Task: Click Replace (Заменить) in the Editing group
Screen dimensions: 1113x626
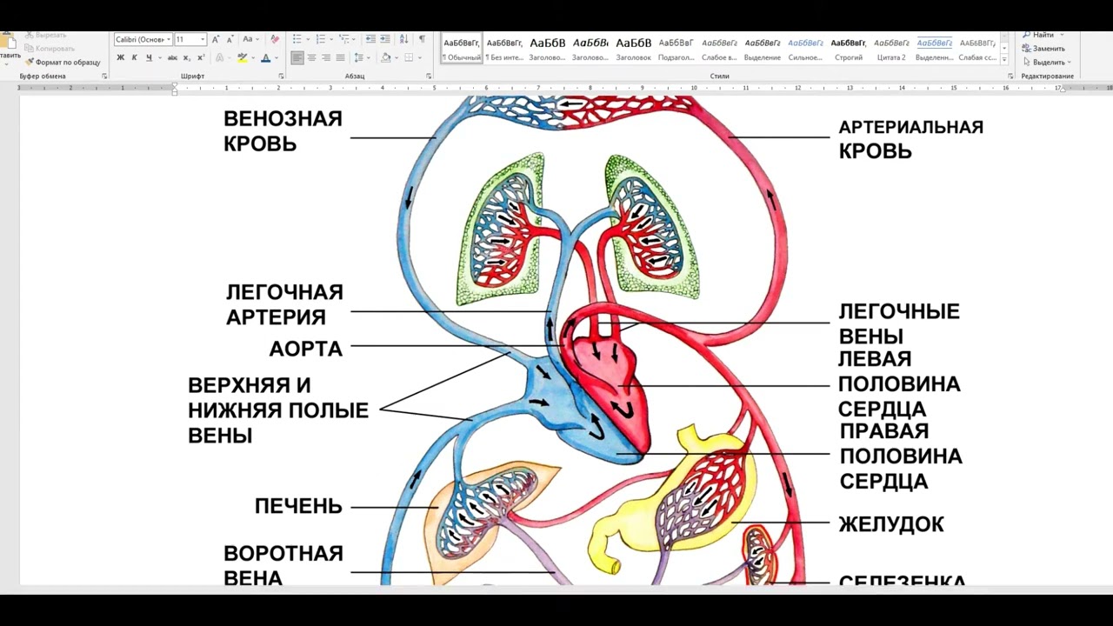Action: [1043, 49]
